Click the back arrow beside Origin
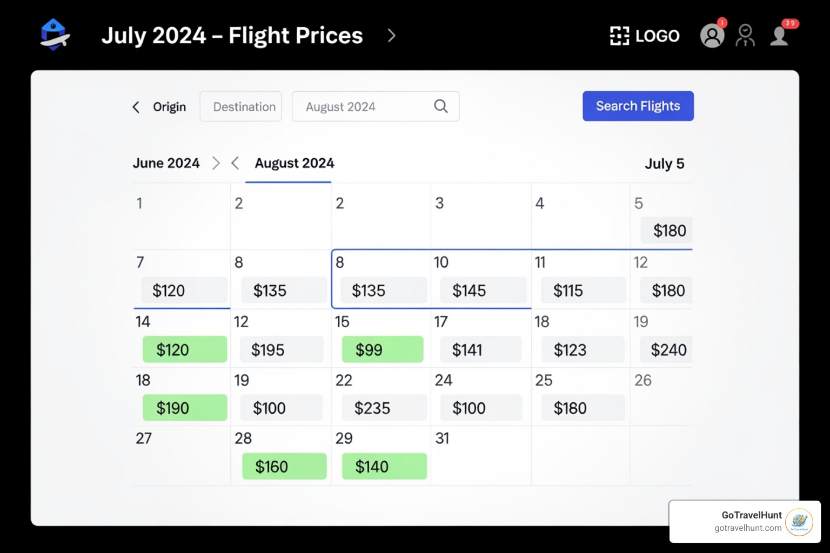Image resolution: width=830 pixels, height=553 pixels. coord(136,107)
